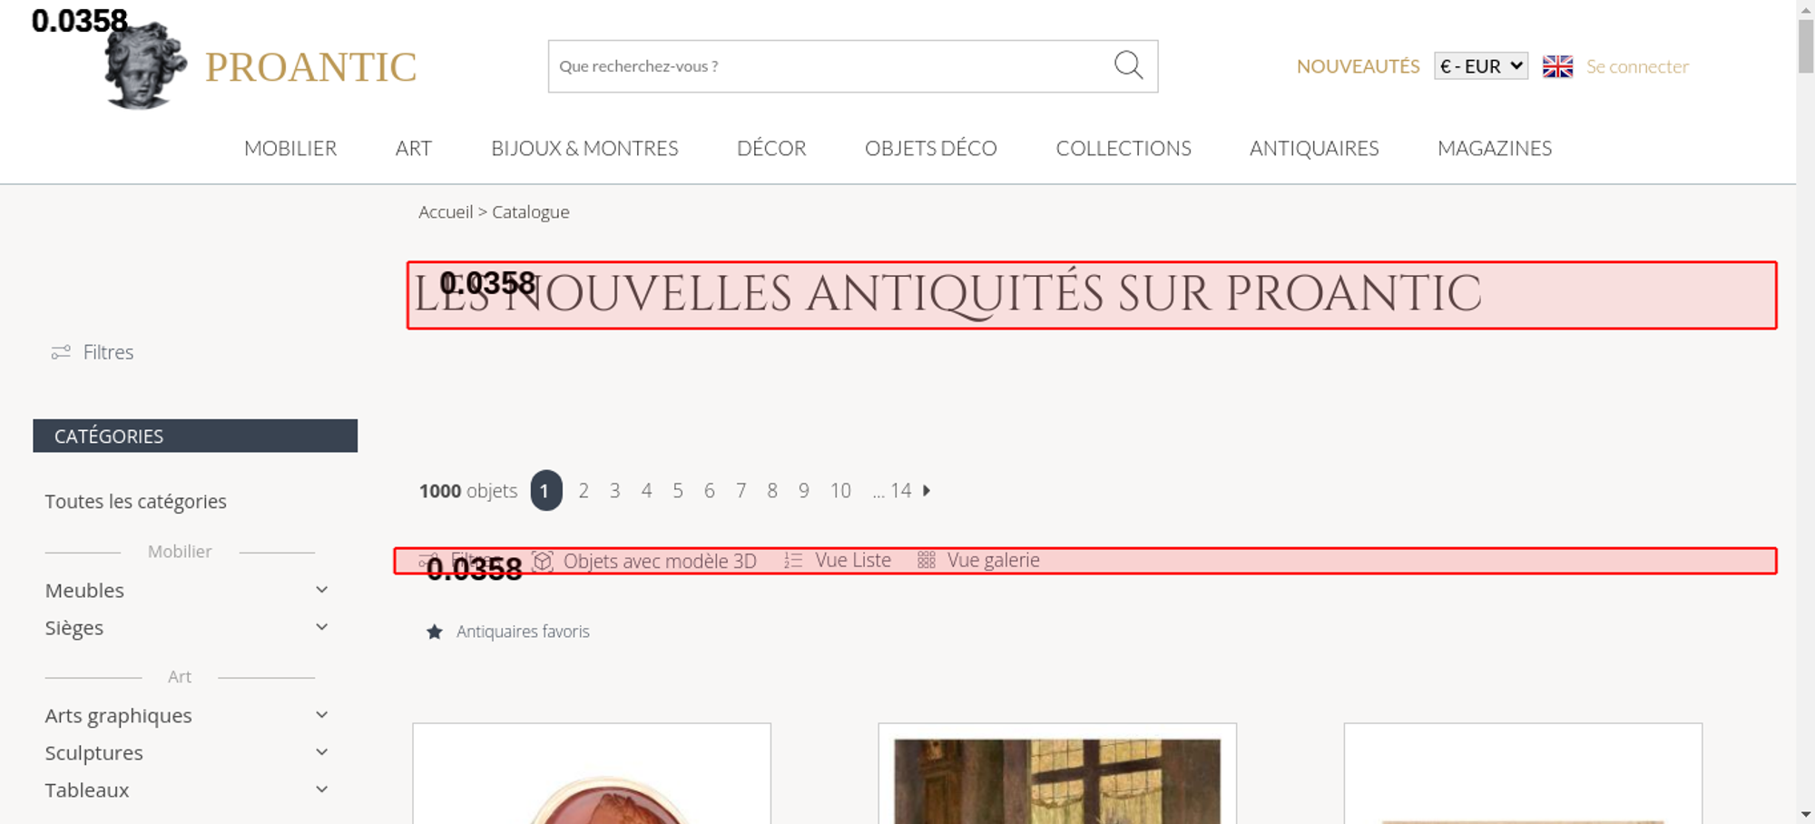Go to page 5 of results
Viewport: 1815px width, 824px height.
678,491
